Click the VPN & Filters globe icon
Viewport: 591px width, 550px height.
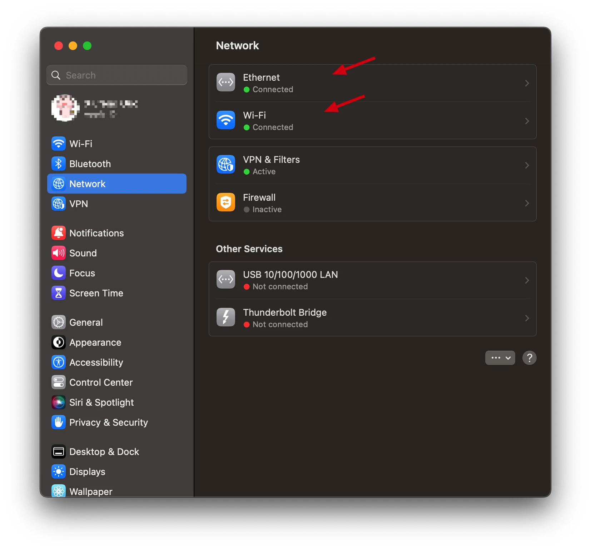click(225, 165)
